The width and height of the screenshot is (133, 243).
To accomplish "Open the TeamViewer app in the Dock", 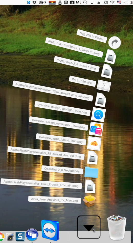I will pos(50,230).
